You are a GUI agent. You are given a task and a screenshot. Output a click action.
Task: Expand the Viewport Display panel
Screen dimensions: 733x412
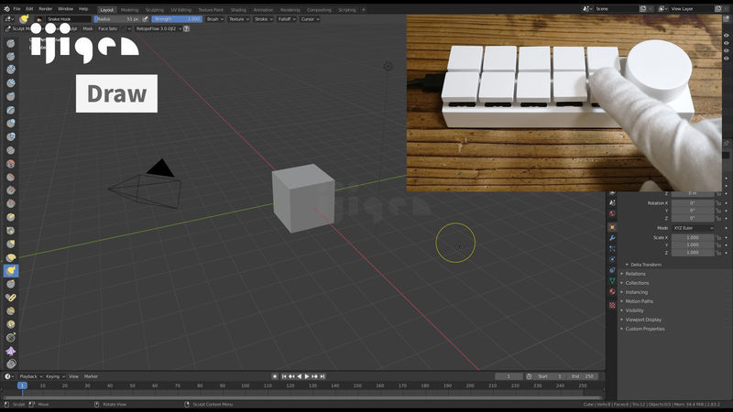643,320
